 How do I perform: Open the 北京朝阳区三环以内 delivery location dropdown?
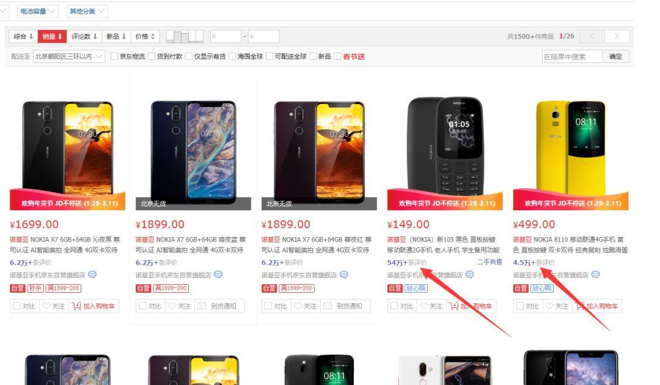(x=68, y=56)
